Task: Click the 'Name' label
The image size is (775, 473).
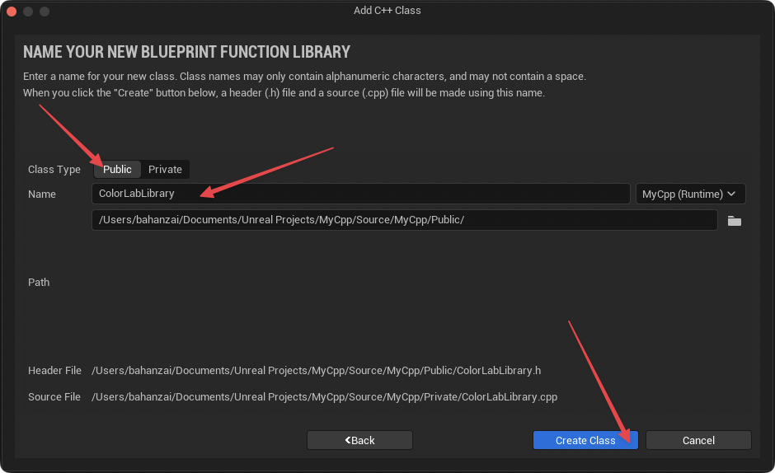Action: [42, 194]
